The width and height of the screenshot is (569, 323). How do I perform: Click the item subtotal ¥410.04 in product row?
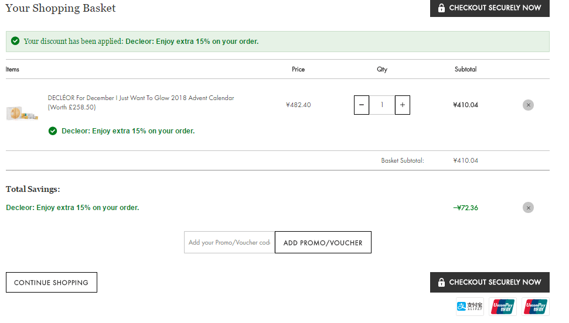point(466,105)
